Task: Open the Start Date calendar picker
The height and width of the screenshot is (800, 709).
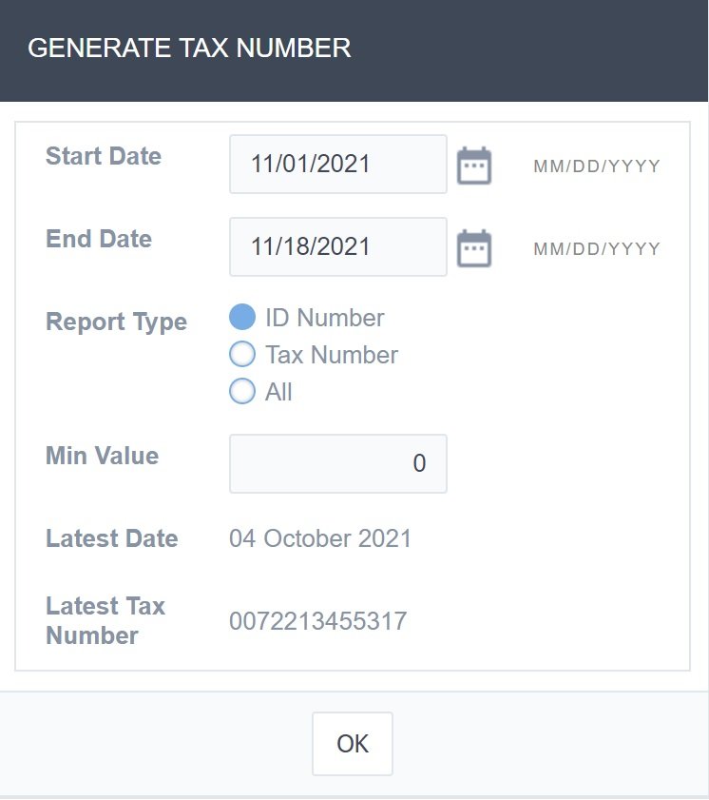Action: 474,166
